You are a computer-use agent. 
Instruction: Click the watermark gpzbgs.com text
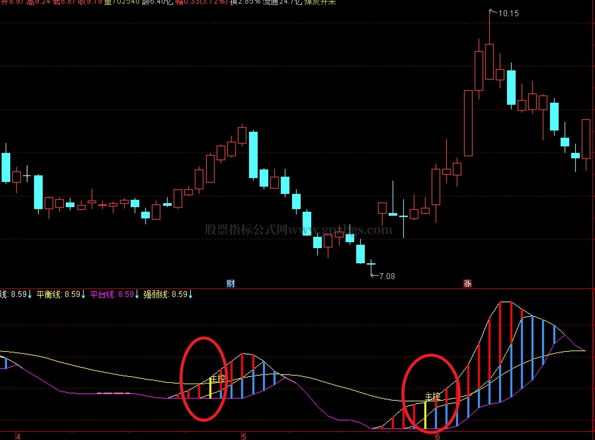357,229
